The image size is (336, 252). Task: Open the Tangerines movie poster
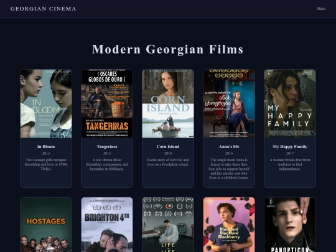point(107,104)
